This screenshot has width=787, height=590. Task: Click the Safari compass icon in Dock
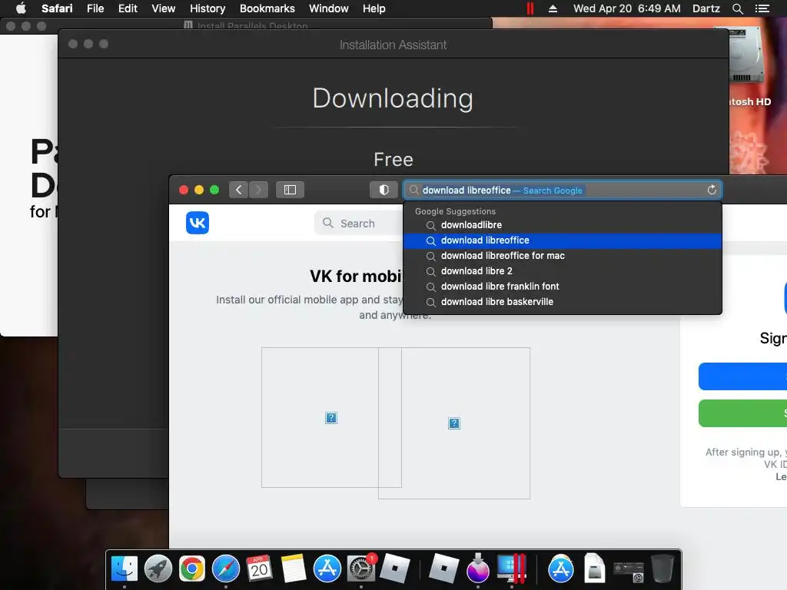tap(226, 569)
